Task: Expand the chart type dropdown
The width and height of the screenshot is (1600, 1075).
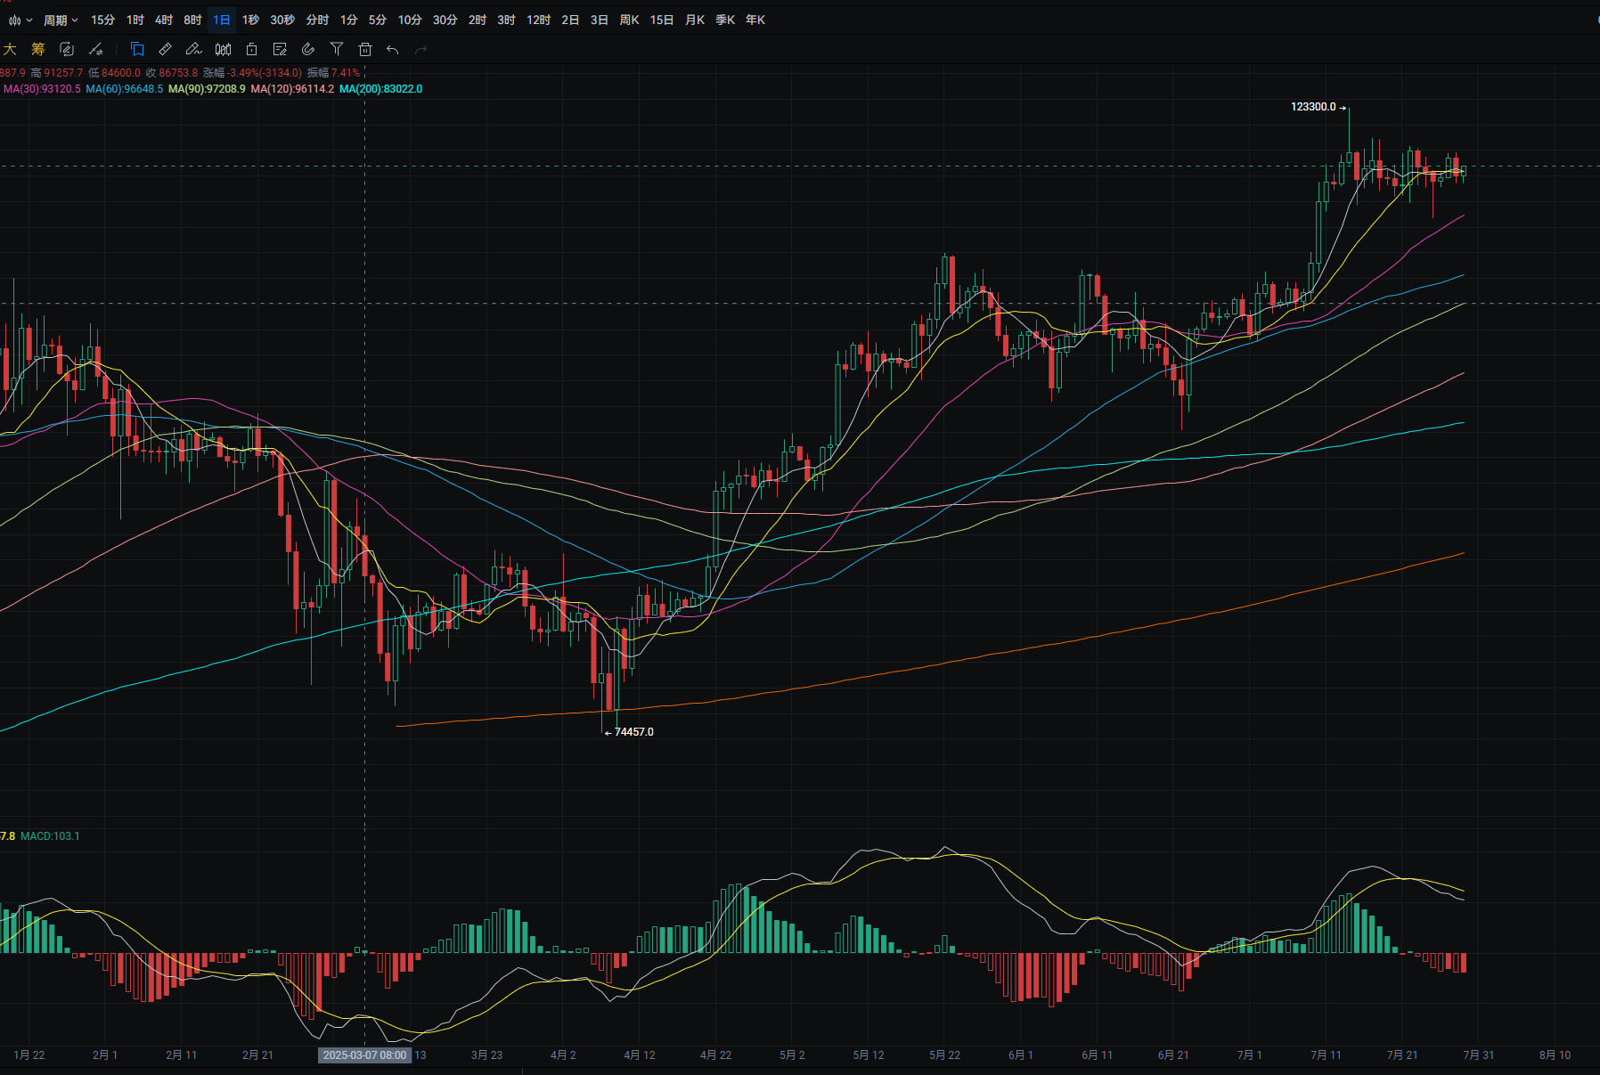Action: pos(20,20)
